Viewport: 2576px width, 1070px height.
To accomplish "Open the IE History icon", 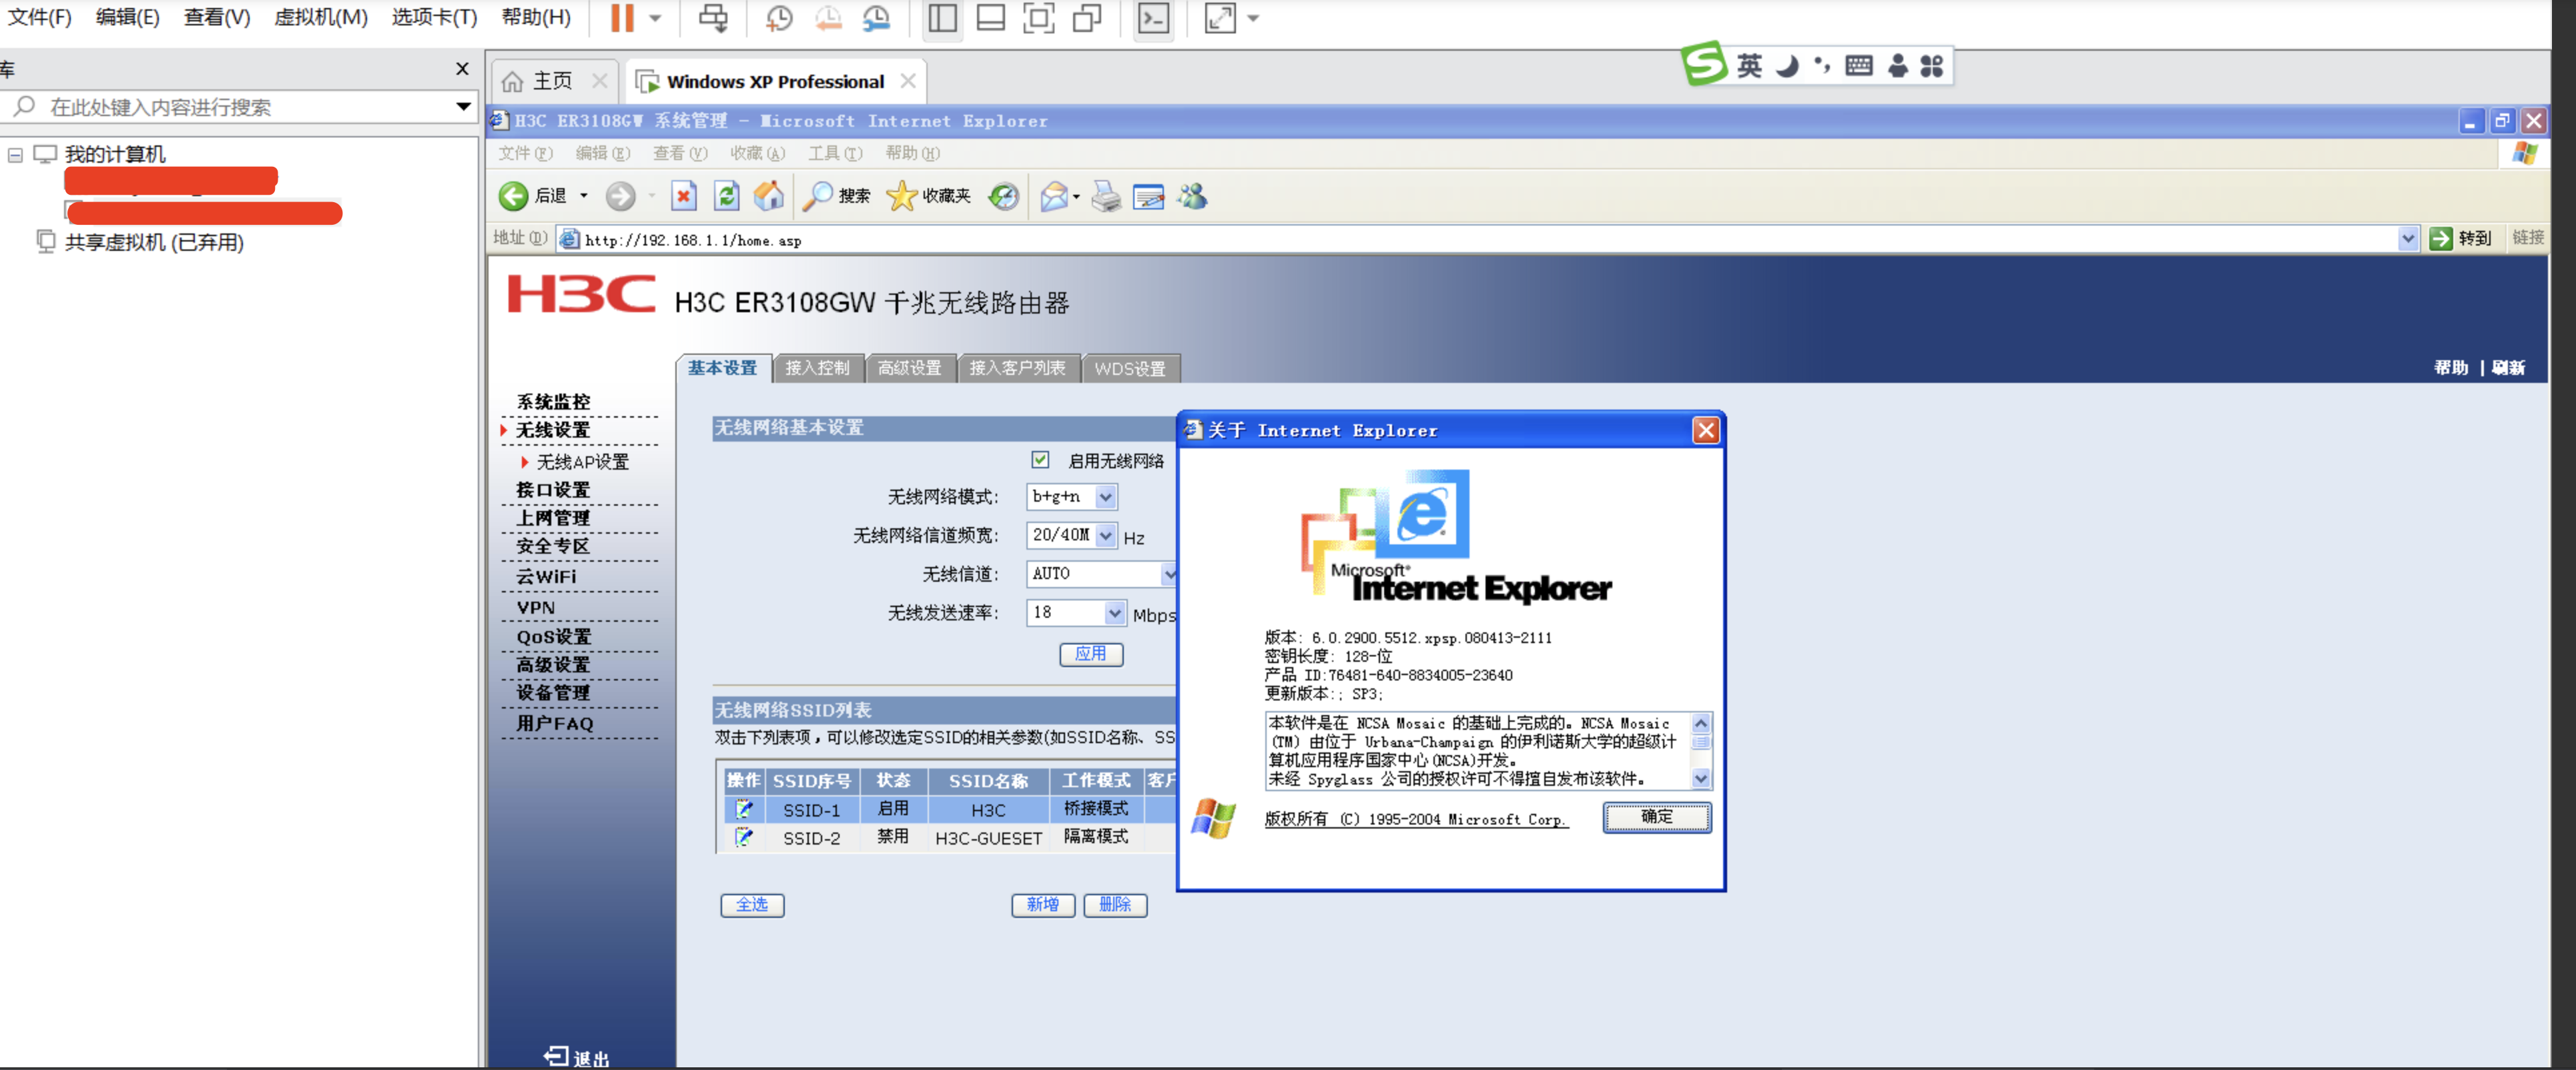I will point(1003,196).
